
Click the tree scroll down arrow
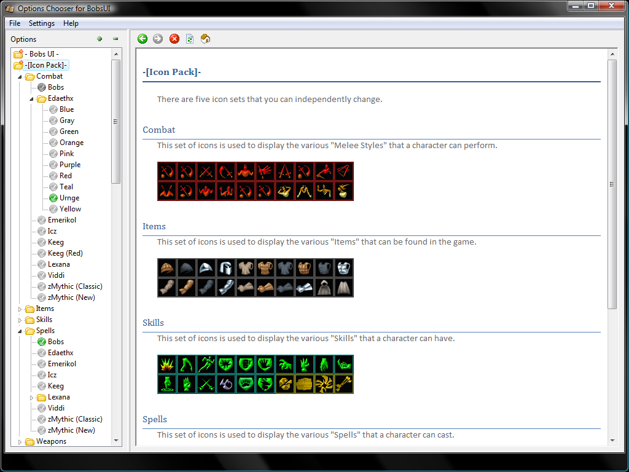[x=116, y=441]
